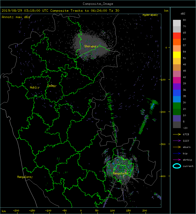Screen dimensions: 196x214
Task: Click the 200 tick on horizontal km axis
Action: coord(145,211)
